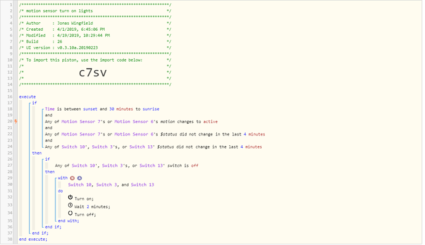This screenshot has height=245, width=425.
Task: Click the outer if statement on line 17
Action: 34,103
